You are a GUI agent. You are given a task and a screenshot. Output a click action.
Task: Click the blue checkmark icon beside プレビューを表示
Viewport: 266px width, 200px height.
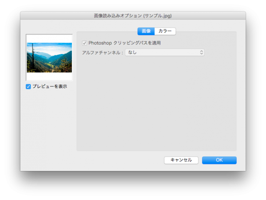(x=28, y=87)
